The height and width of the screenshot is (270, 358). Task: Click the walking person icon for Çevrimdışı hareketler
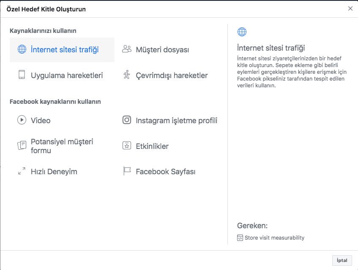[127, 75]
